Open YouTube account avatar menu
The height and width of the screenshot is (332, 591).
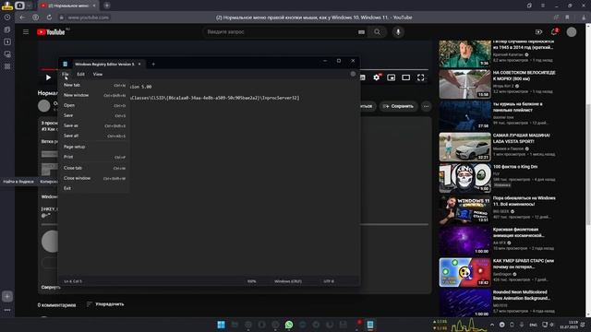[572, 32]
